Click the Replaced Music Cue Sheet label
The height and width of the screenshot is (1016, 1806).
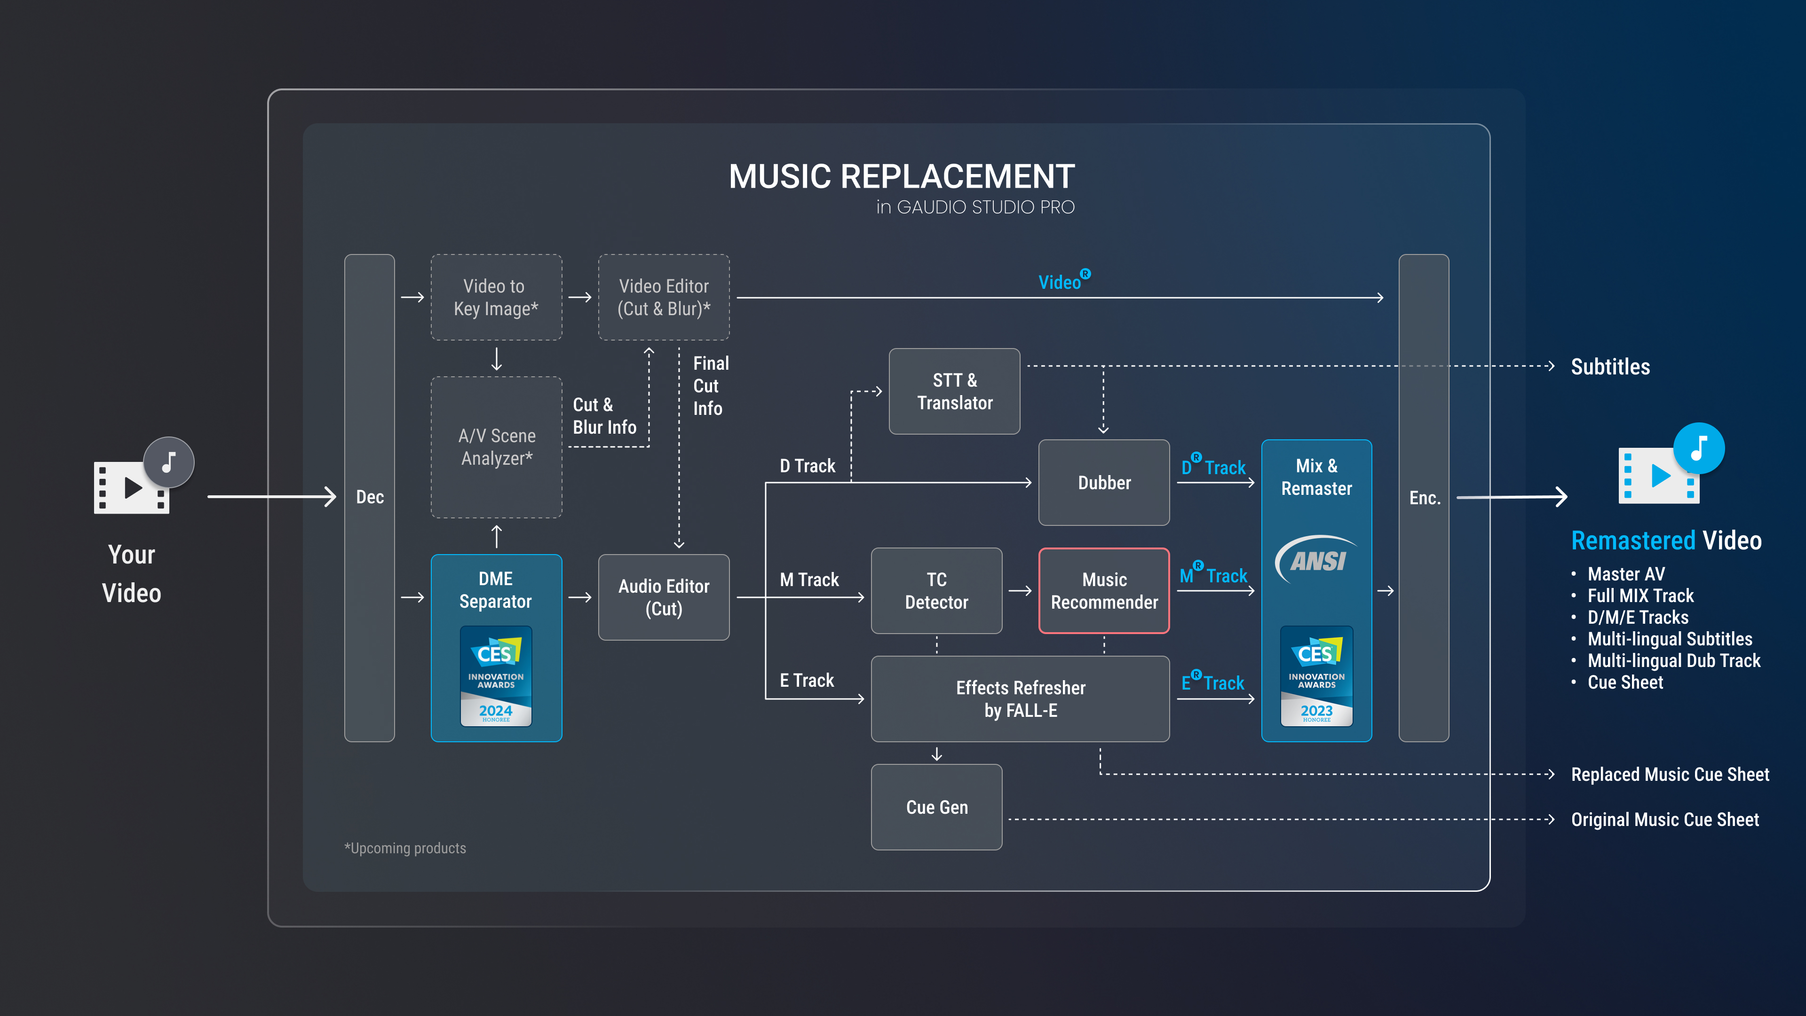pyautogui.click(x=1670, y=775)
